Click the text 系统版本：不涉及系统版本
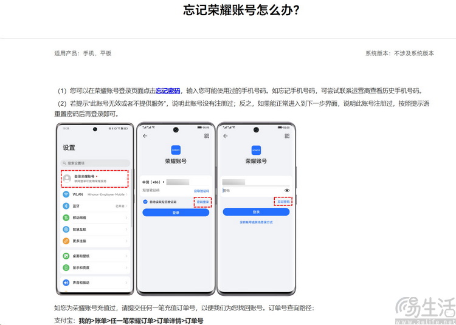The width and height of the screenshot is (456, 325). tap(399, 53)
